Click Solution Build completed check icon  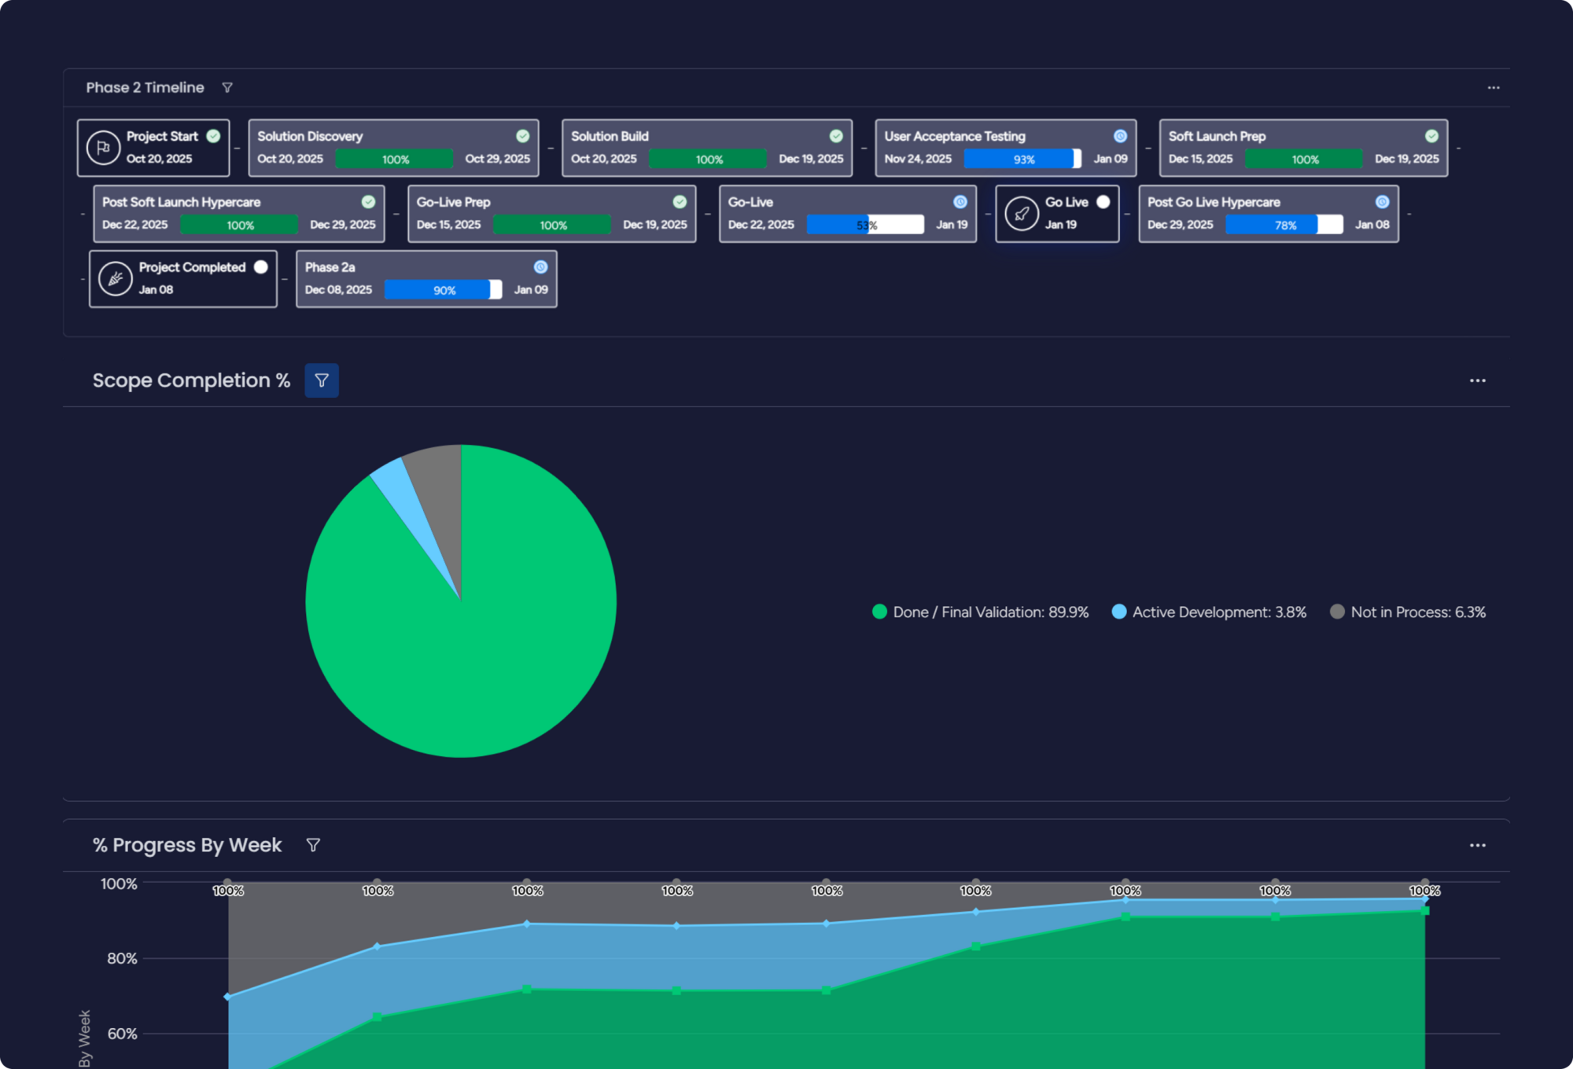point(836,136)
